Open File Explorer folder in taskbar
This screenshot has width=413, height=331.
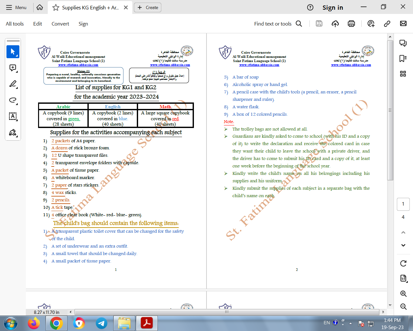click(124, 323)
